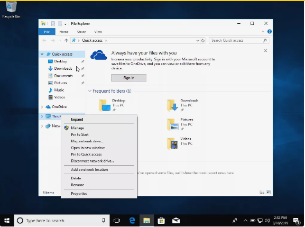Open Microsoft Store from the taskbar
This screenshot has height=227, width=305.
click(161, 221)
